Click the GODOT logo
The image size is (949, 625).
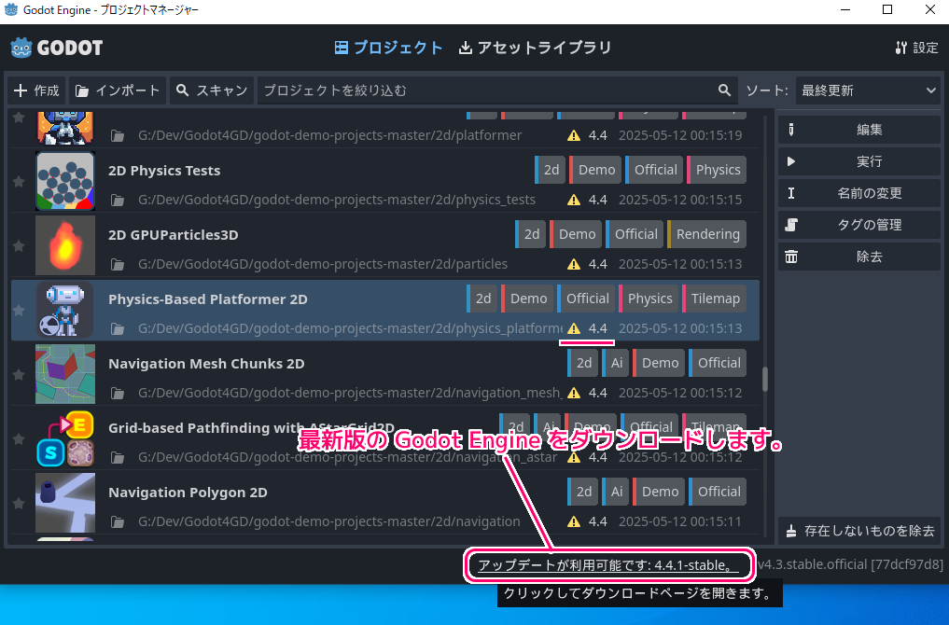tap(57, 48)
